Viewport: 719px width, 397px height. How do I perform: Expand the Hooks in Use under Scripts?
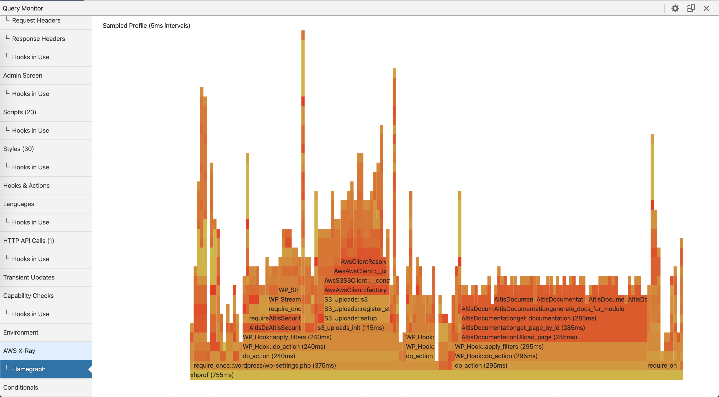[30, 130]
